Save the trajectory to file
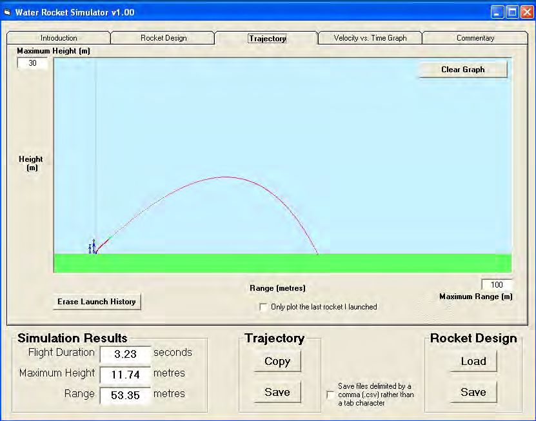The image size is (536, 421). pos(277,392)
